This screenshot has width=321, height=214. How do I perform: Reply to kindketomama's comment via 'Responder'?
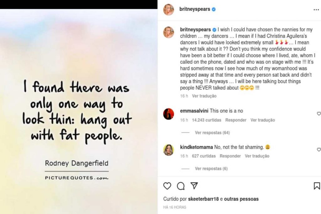click(230, 156)
